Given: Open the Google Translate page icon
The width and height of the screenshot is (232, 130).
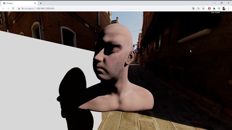Looking at the screenshot, I should pos(193,9).
